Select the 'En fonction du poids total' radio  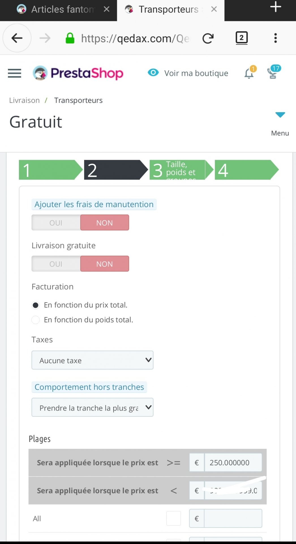pyautogui.click(x=35, y=320)
